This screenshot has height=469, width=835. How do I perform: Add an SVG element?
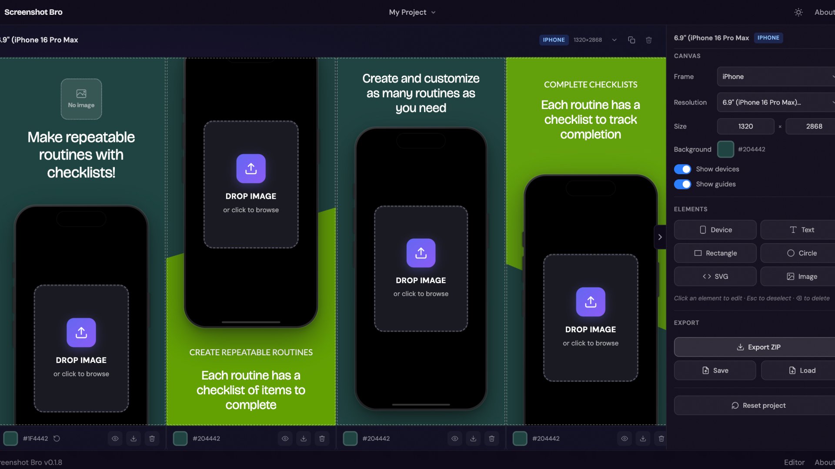[715, 277]
